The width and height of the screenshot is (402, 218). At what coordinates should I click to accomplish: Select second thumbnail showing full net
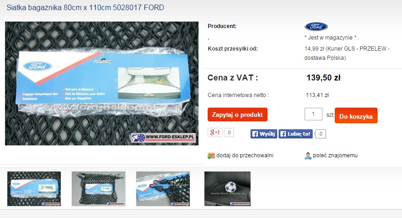(x=99, y=189)
